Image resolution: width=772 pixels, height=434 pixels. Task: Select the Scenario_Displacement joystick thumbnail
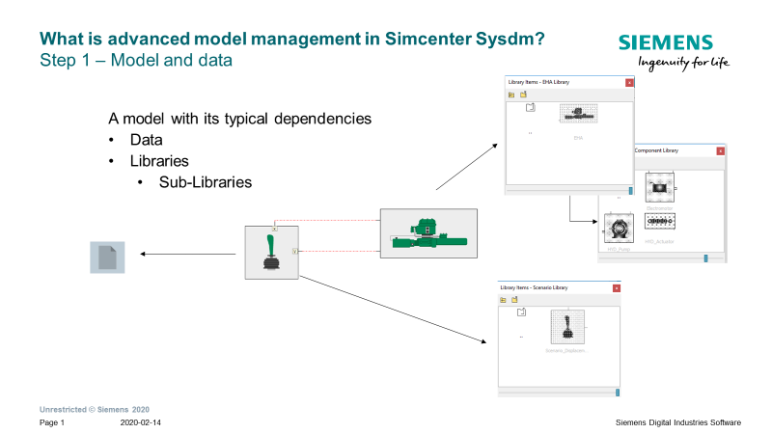point(567,327)
